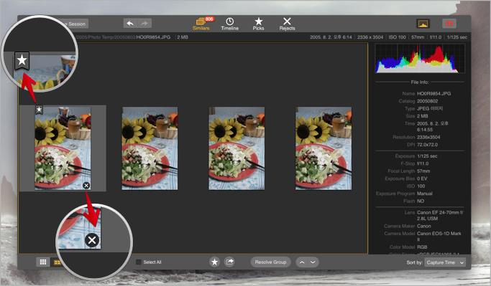The width and height of the screenshot is (491, 286).
Task: Click the export share icon
Action: pos(229,262)
